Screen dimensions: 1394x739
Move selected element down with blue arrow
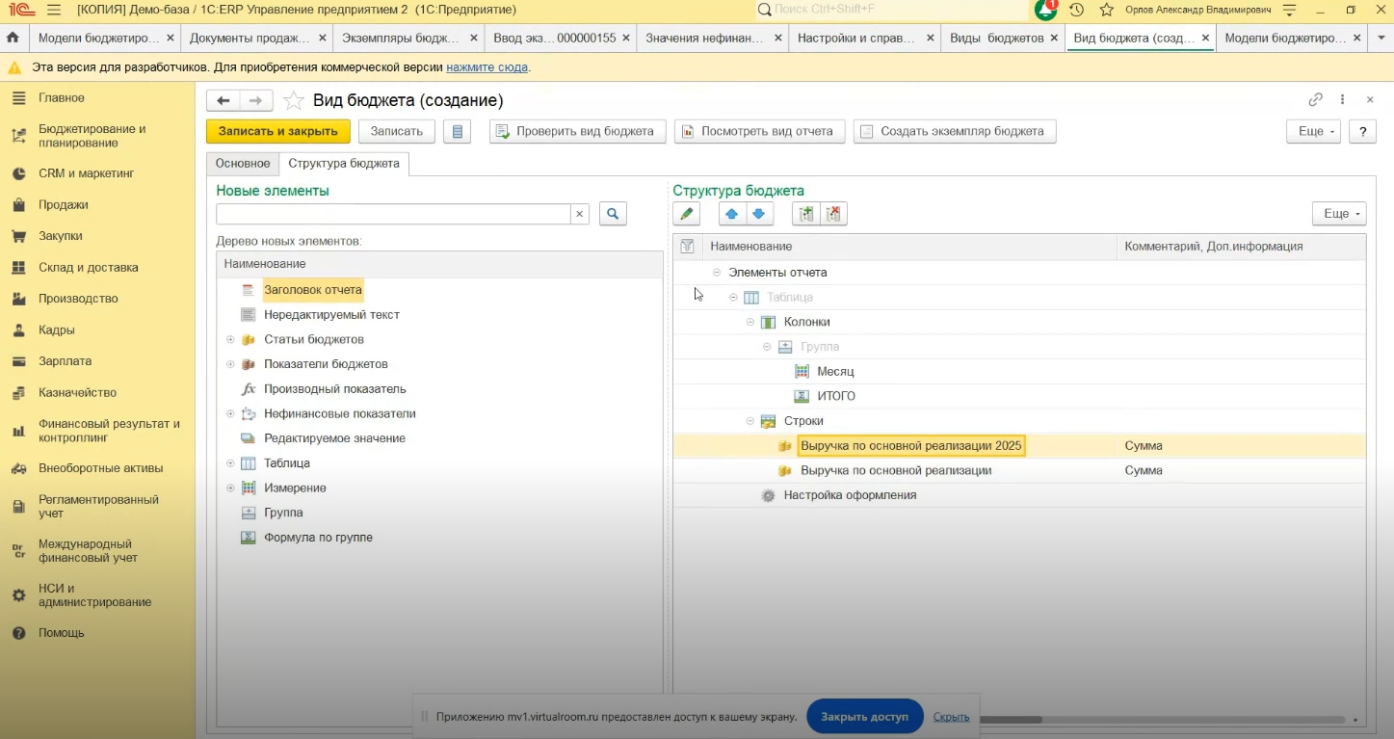tap(759, 214)
